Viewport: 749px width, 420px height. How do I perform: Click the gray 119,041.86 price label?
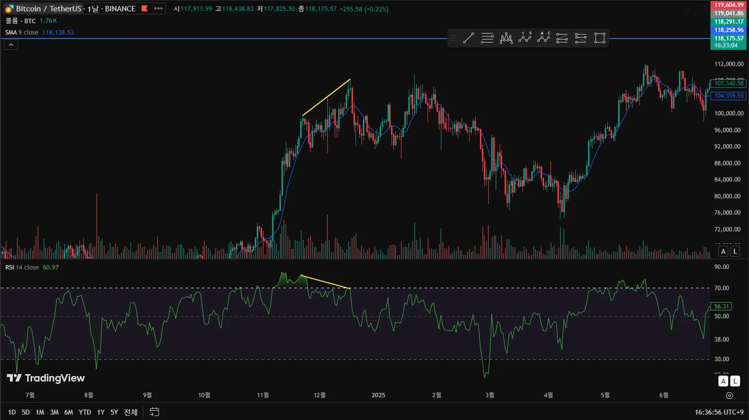click(x=729, y=13)
